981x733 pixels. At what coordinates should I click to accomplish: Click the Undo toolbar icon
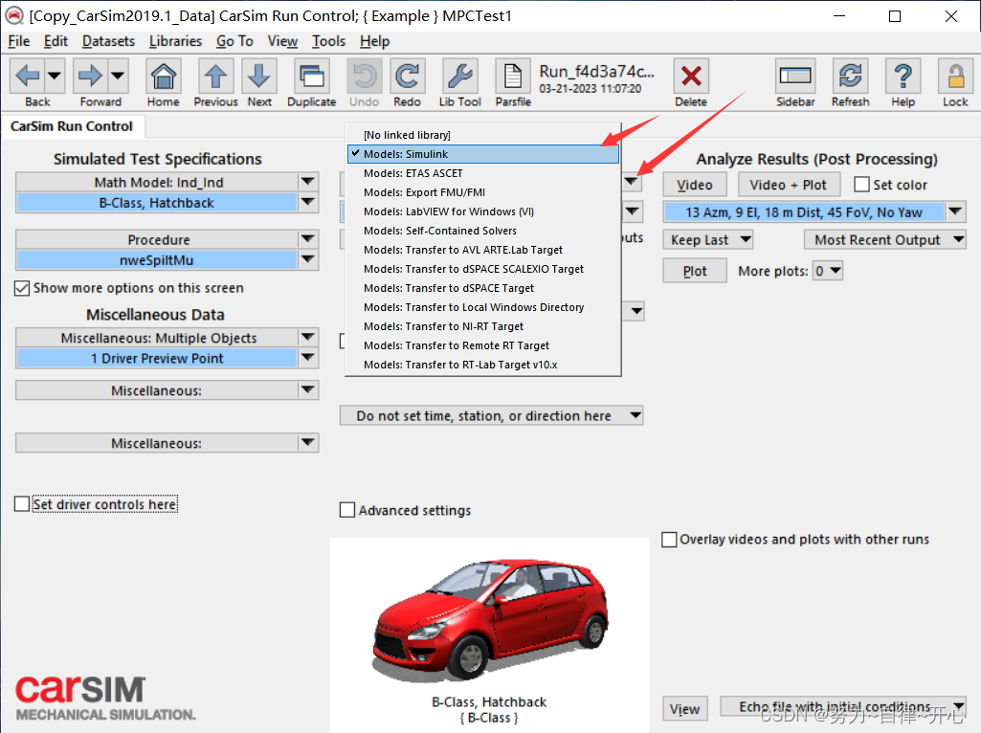(x=364, y=77)
